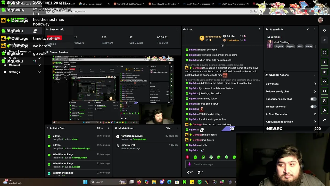The image size is (330, 186).
Task: Expand Followers-only chat options
Action: pyautogui.click(x=315, y=91)
